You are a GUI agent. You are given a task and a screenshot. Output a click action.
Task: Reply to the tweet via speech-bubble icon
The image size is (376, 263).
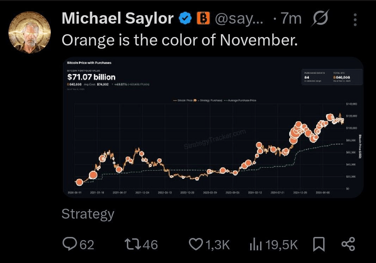[x=69, y=244]
